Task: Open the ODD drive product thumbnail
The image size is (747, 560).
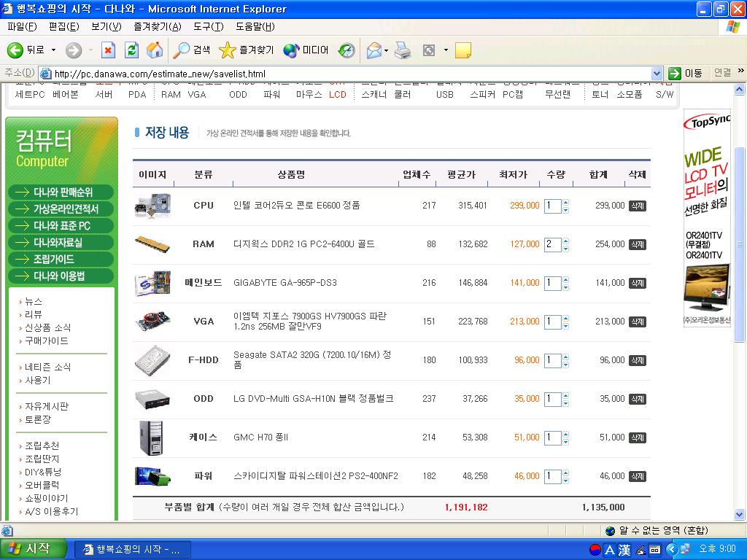Action: [152, 399]
